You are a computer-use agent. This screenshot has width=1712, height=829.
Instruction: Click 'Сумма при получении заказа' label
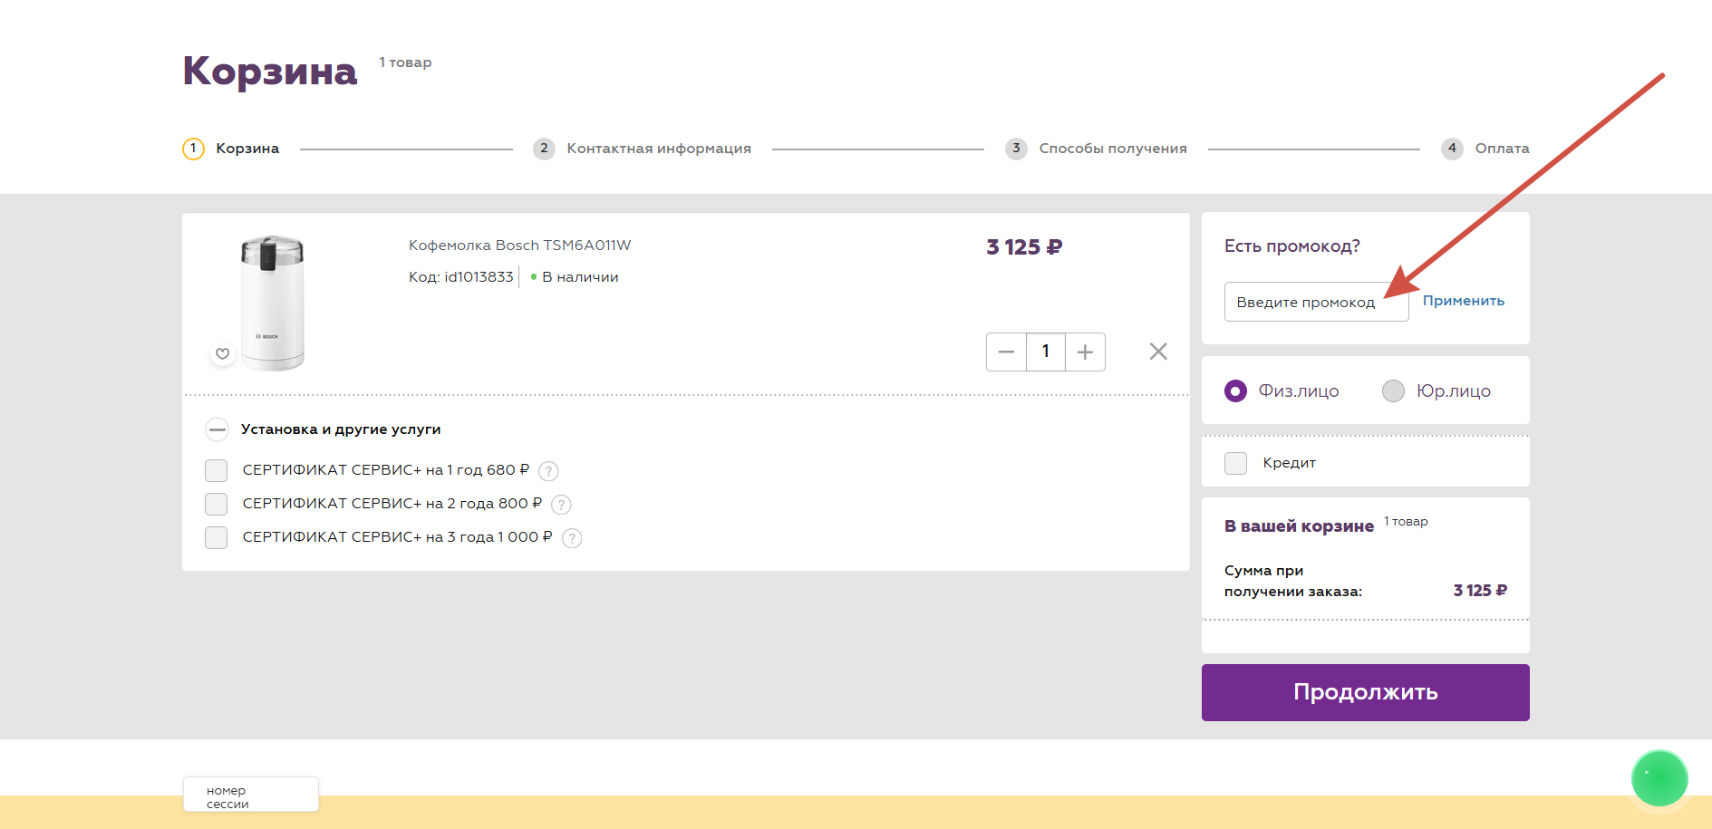(1292, 581)
